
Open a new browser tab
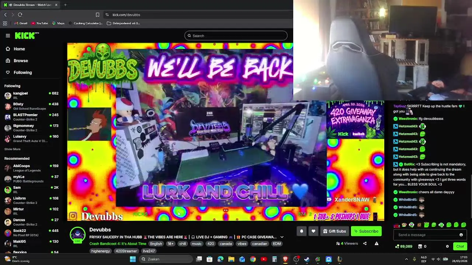coord(65,5)
